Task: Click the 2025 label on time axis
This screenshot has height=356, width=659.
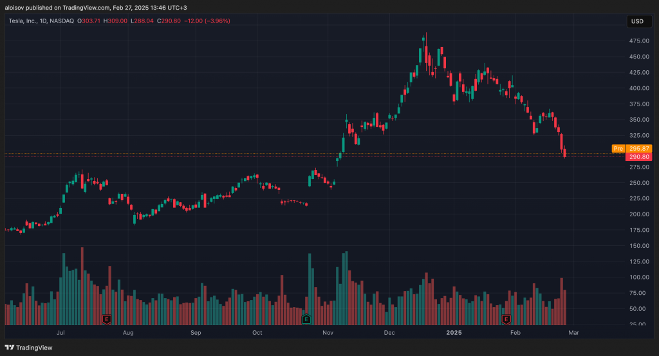Action: tap(454, 332)
